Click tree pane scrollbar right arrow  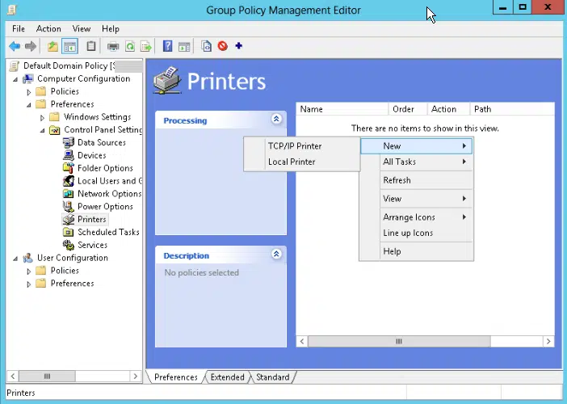pos(135,377)
